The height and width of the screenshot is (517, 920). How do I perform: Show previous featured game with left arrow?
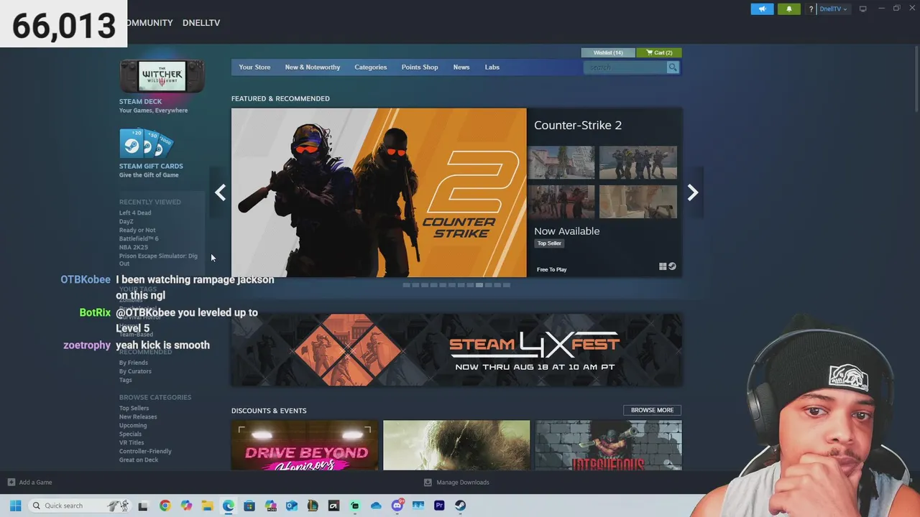pos(221,192)
